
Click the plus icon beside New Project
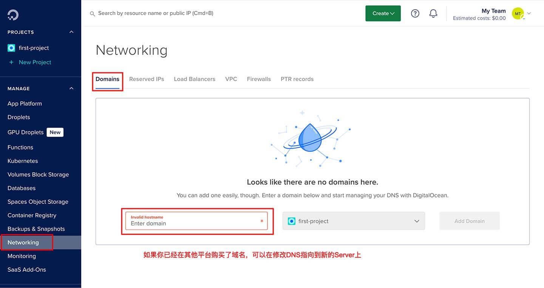(x=11, y=62)
